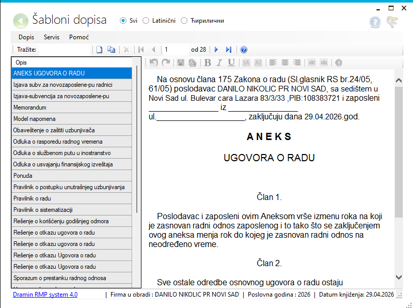Click the green back arrow icon
The width and height of the screenshot is (413, 308).
pos(21,21)
